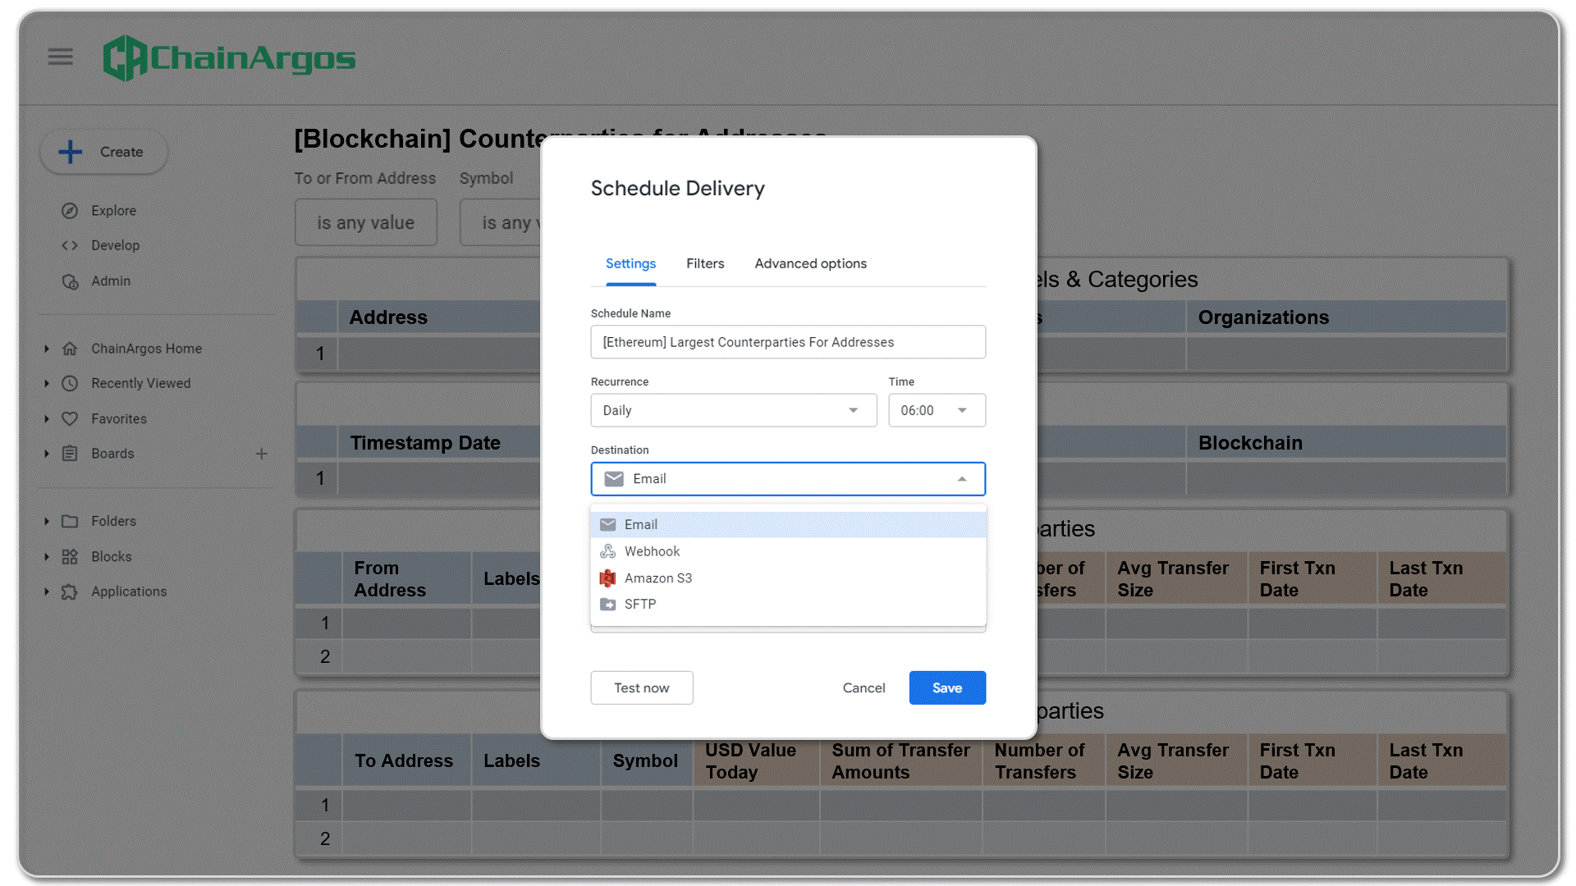
Task: Click the Schedule Name text field
Action: (x=787, y=342)
